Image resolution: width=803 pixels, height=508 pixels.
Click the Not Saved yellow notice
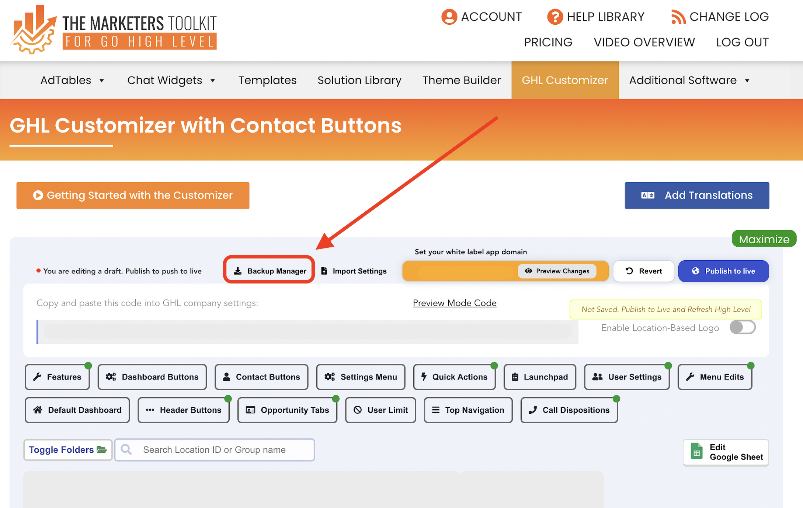665,309
